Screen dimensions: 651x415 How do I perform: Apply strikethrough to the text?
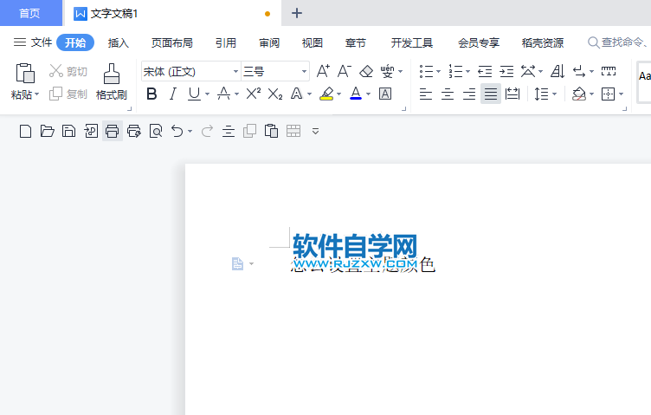click(223, 94)
